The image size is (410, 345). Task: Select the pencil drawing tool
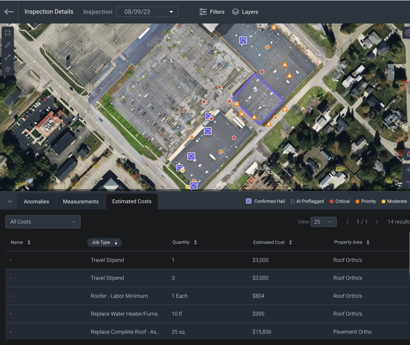(7, 45)
